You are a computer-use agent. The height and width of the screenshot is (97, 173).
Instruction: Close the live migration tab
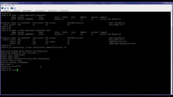[x=32, y=11]
